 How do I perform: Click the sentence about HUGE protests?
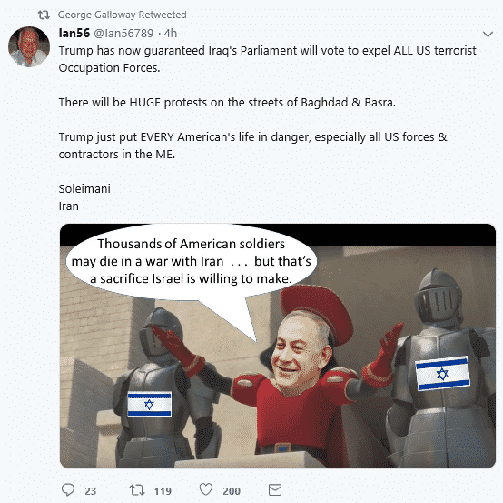[x=227, y=103]
